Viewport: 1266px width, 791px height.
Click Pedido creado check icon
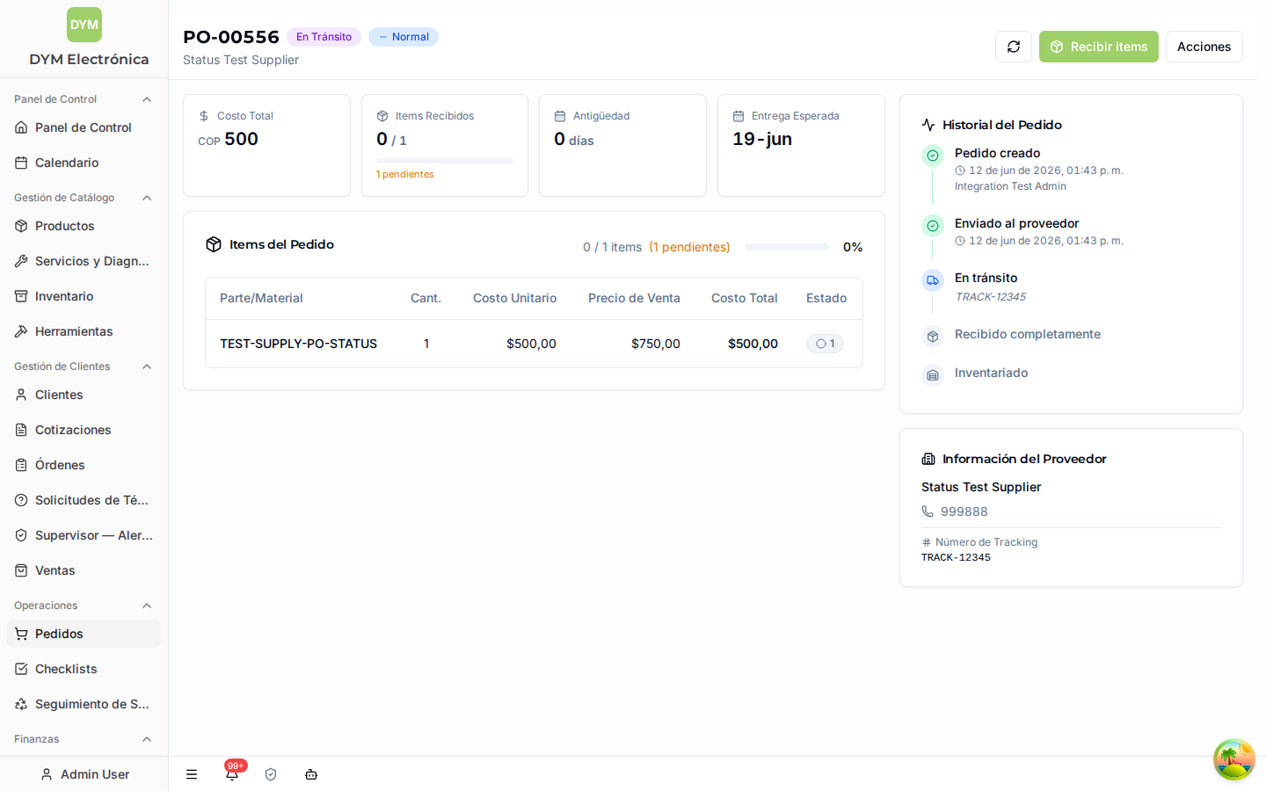pos(933,156)
